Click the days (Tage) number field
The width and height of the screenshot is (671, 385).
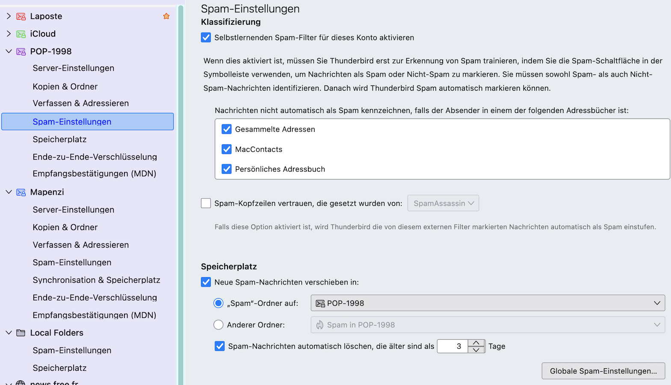tap(452, 346)
